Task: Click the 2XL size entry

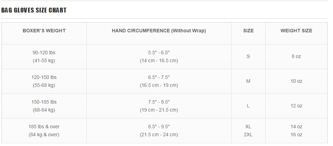Action: [248, 135]
